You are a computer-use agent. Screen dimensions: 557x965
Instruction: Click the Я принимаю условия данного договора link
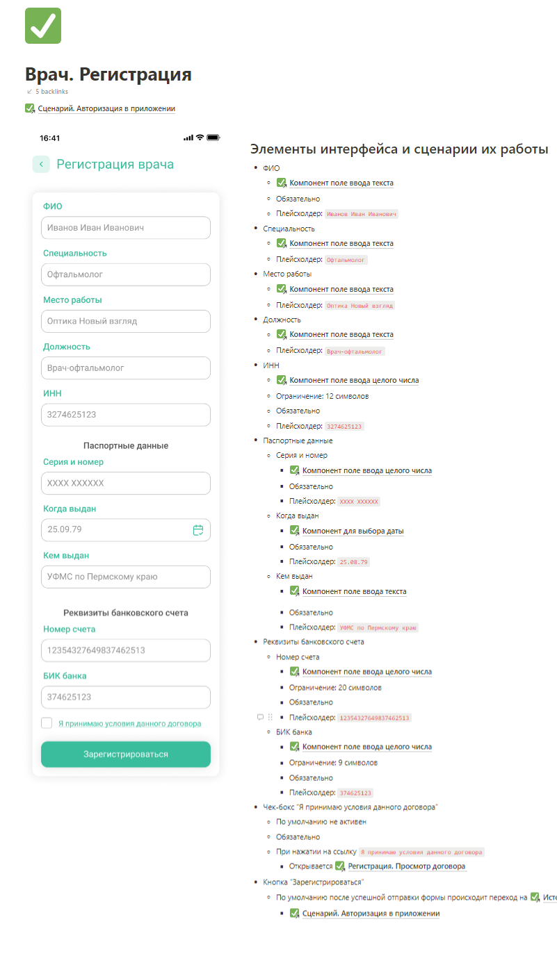[x=129, y=723]
